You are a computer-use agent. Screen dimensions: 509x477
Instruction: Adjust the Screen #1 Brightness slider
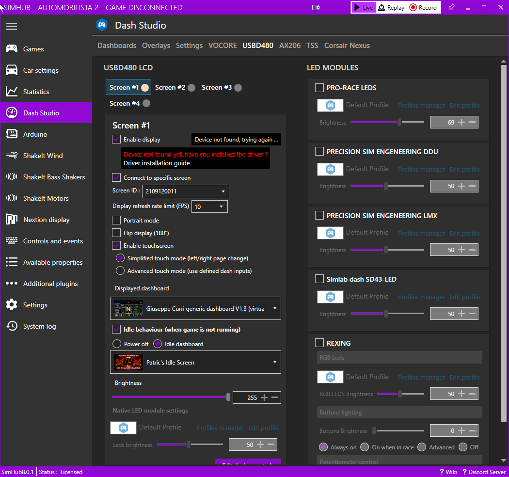point(171,397)
